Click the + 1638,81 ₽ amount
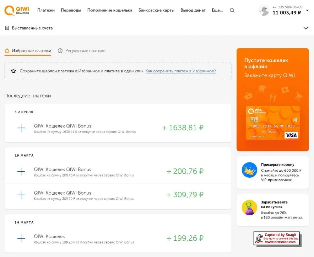The height and width of the screenshot is (257, 314). pos(183,128)
